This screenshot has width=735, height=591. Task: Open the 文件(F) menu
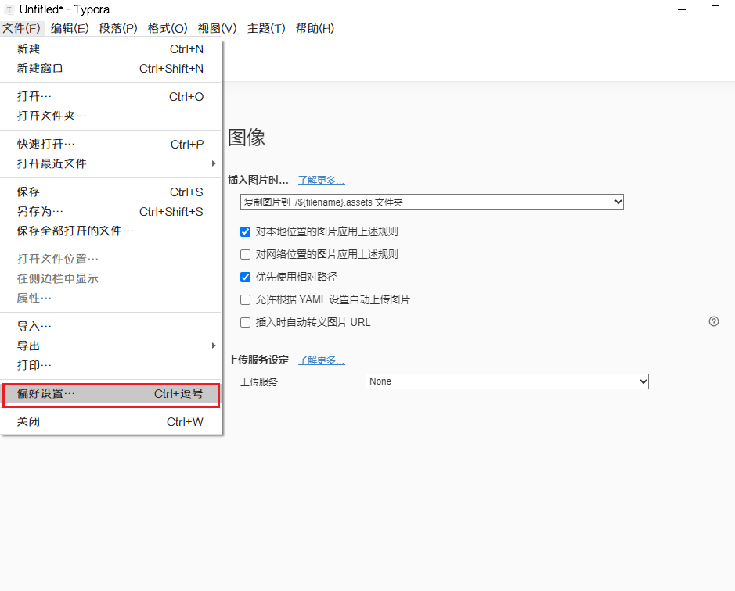[22, 29]
